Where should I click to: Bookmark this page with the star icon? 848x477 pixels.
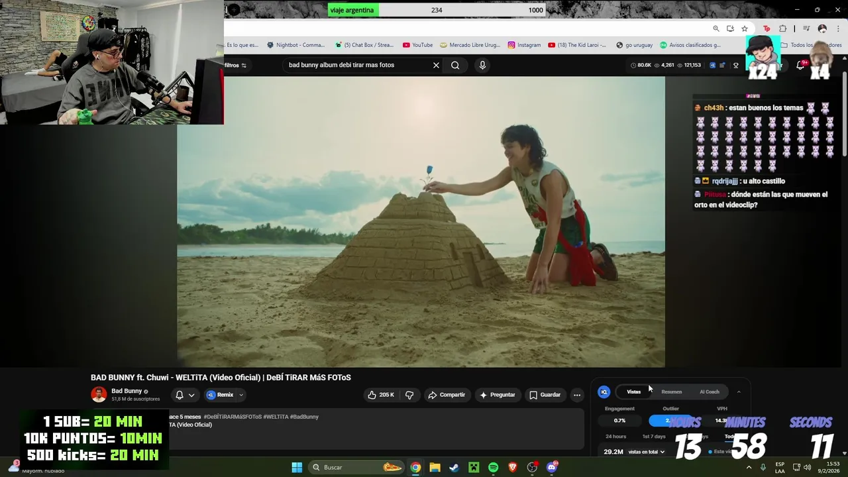745,28
